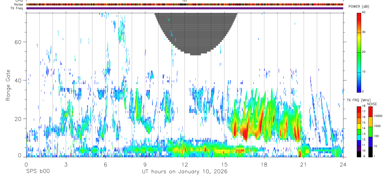The image size is (386, 178).
Task: Click the 'TX Freq' strip label
Action: pos(17,8)
